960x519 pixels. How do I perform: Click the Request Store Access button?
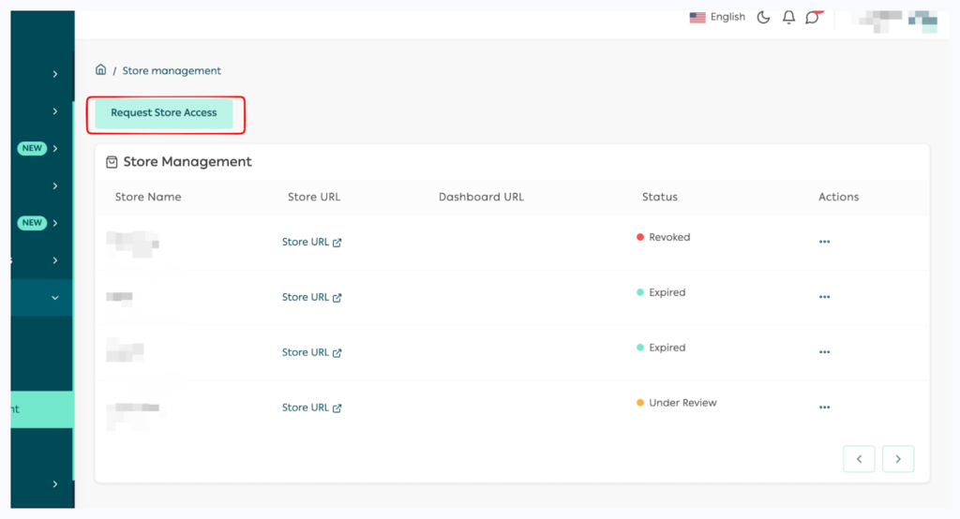(163, 113)
